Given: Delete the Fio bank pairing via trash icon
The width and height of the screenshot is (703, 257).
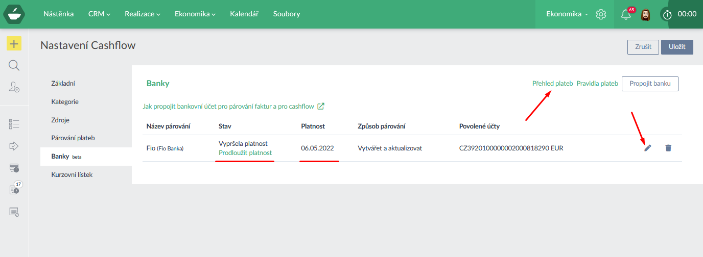Looking at the screenshot, I should [x=668, y=148].
